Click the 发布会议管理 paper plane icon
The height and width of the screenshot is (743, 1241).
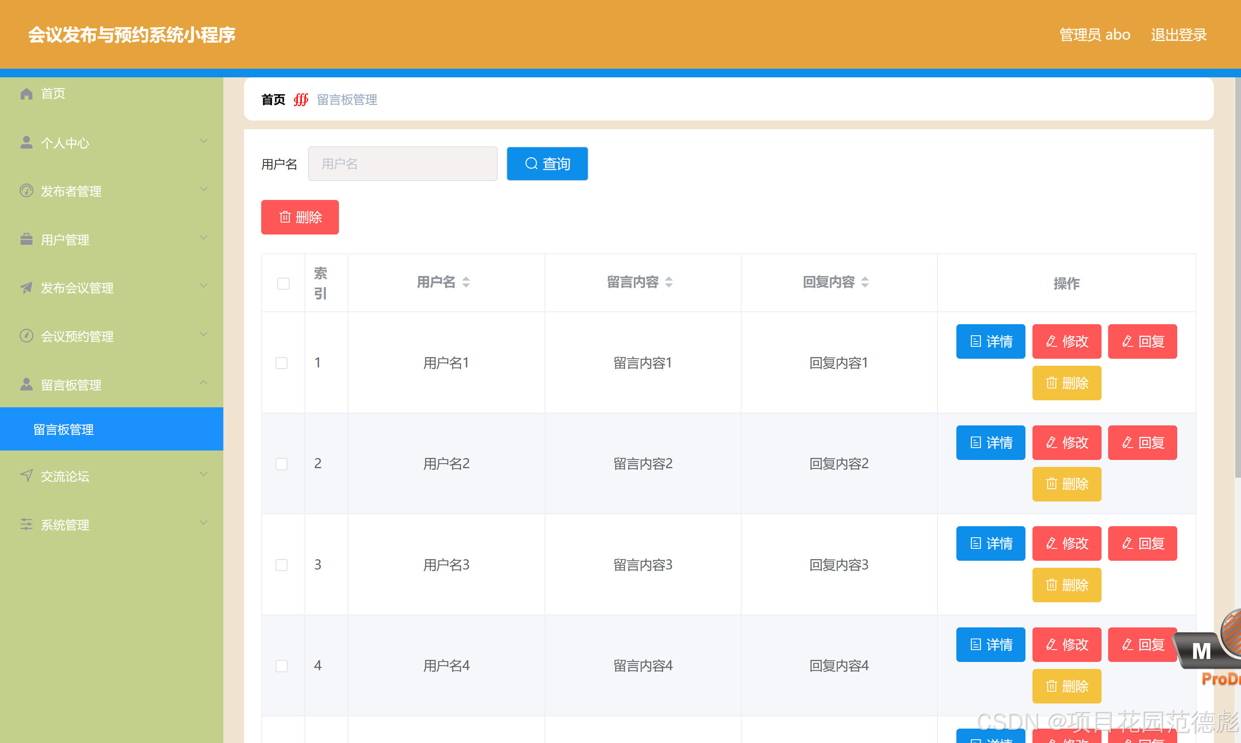[27, 288]
